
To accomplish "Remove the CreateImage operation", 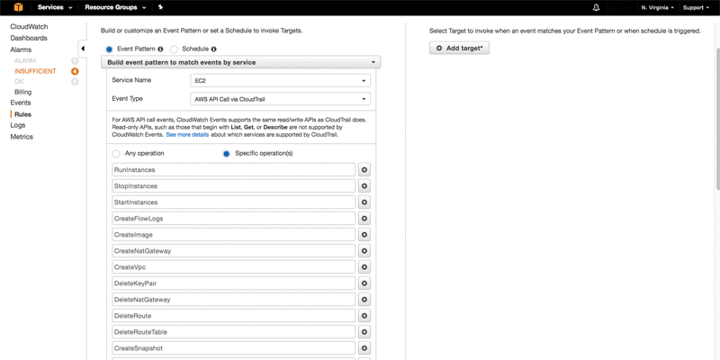I will (364, 235).
